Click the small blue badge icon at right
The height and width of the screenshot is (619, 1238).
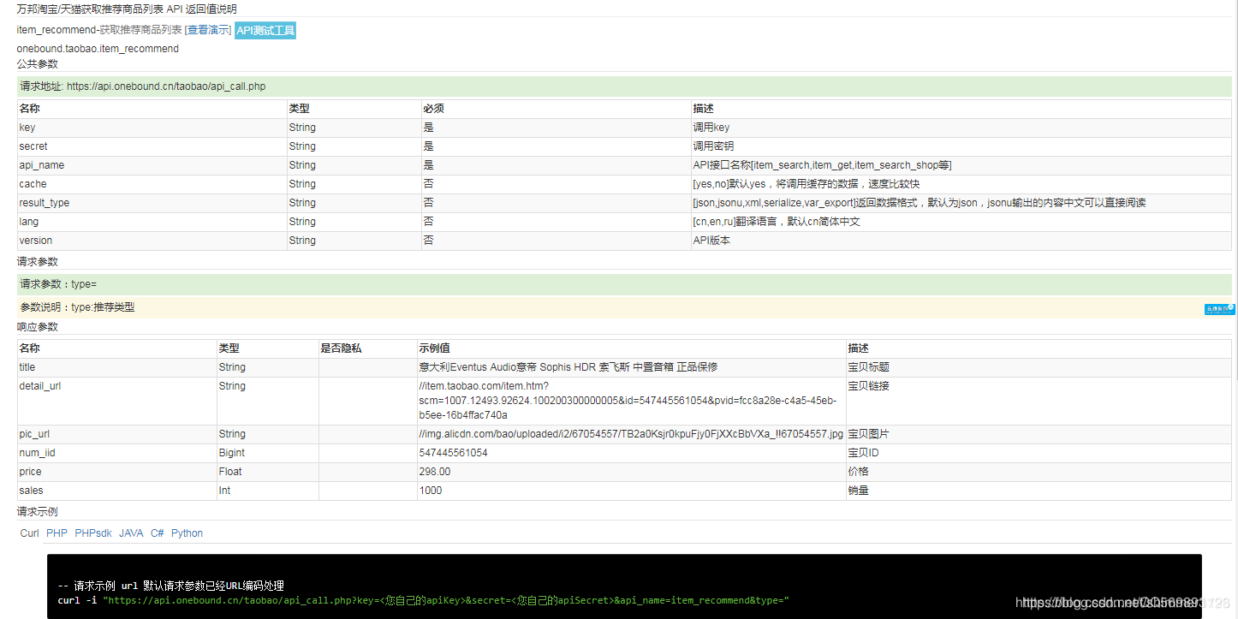click(x=1219, y=309)
